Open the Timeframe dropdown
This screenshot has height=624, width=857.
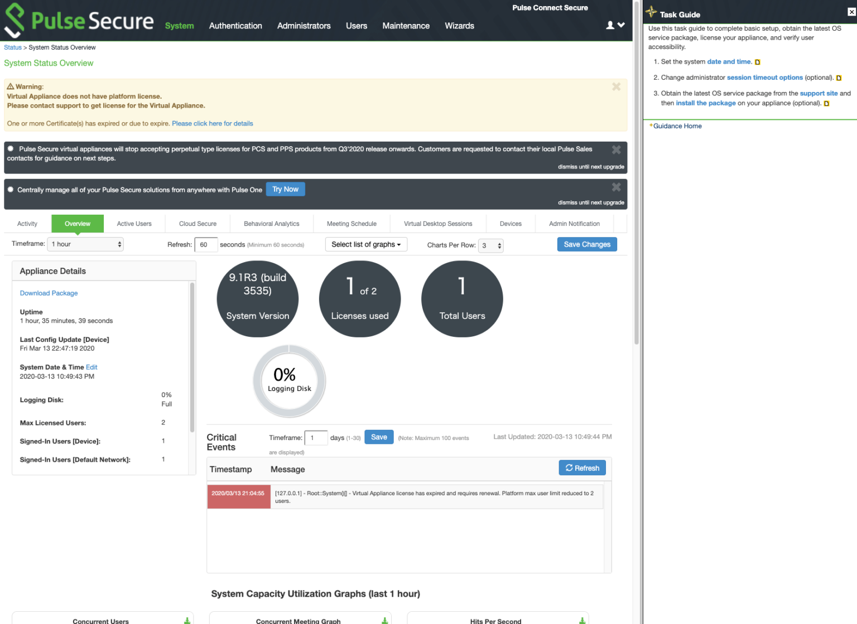(85, 244)
